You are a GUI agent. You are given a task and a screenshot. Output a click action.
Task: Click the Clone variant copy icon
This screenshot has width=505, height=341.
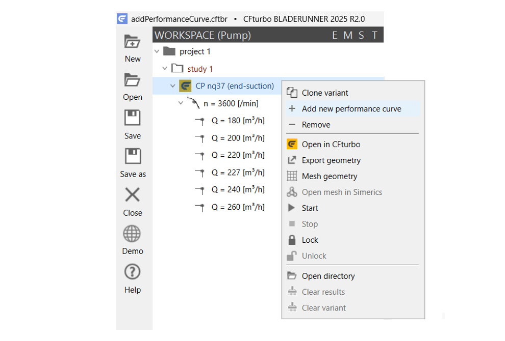pyautogui.click(x=292, y=93)
